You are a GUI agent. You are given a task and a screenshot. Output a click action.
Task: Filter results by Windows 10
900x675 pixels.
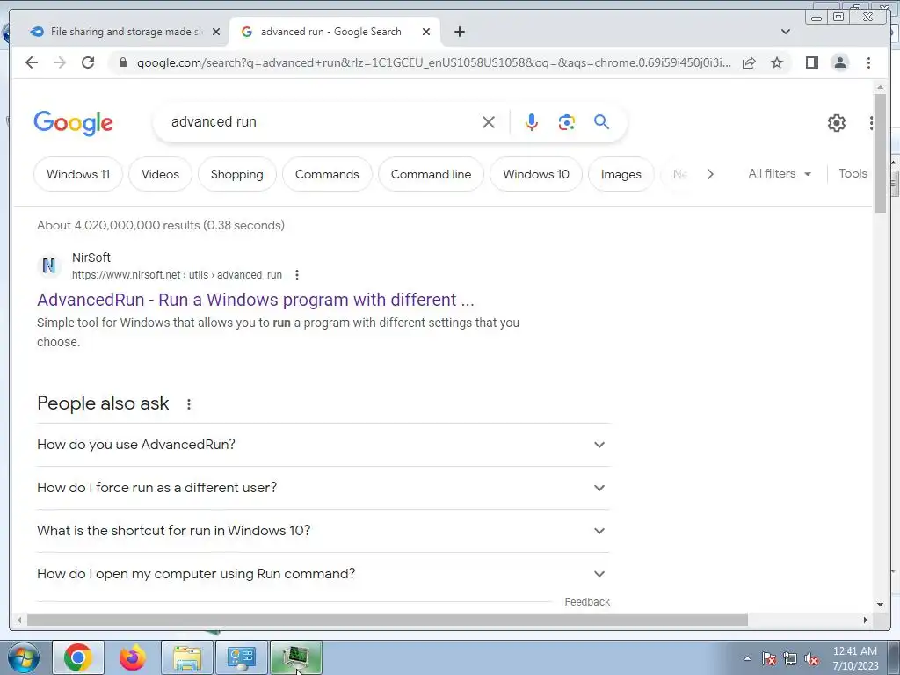[536, 174]
